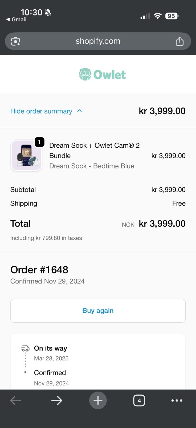
Task: Click the "Hide order summary" link
Action: click(41, 111)
